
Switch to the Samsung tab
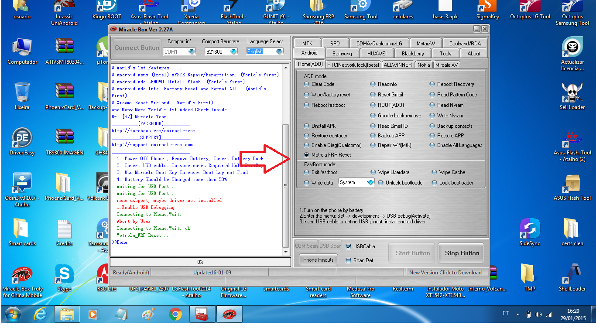tap(342, 53)
